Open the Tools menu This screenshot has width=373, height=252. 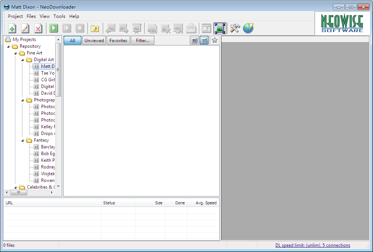tap(59, 16)
